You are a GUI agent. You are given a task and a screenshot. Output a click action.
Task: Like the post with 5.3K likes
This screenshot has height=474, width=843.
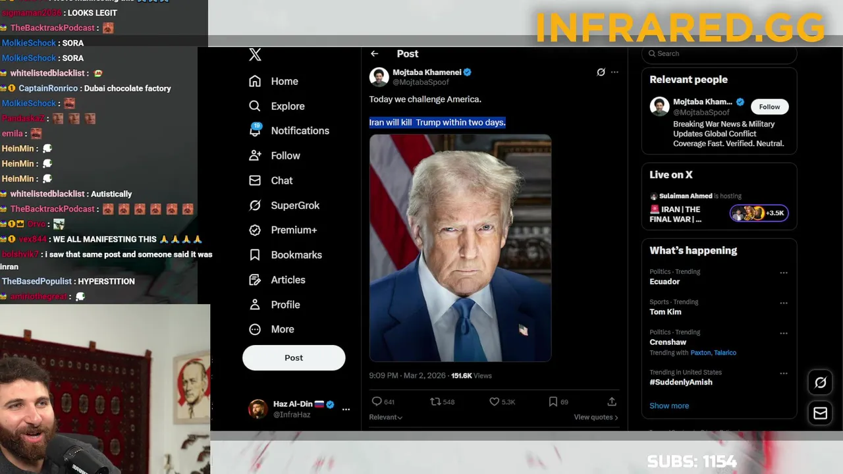tap(494, 402)
